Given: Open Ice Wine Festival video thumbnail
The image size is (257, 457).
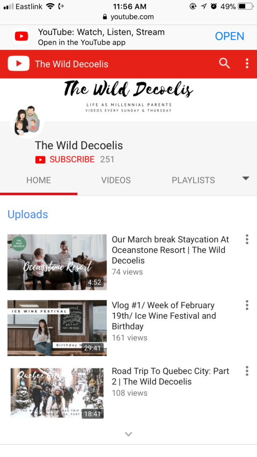Looking at the screenshot, I should pos(57,328).
